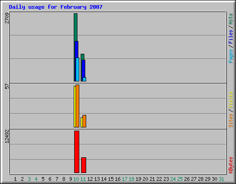
Task: Click green day 10 on the x-axis
Action: [76, 179]
